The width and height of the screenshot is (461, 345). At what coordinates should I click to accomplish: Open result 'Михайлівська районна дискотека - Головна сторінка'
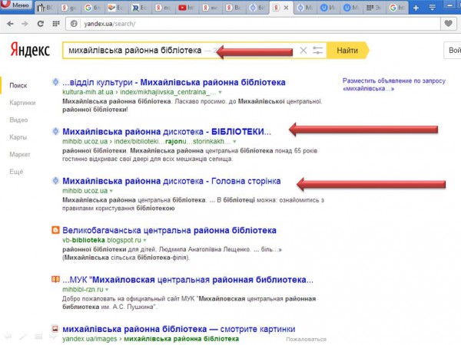[171, 181]
